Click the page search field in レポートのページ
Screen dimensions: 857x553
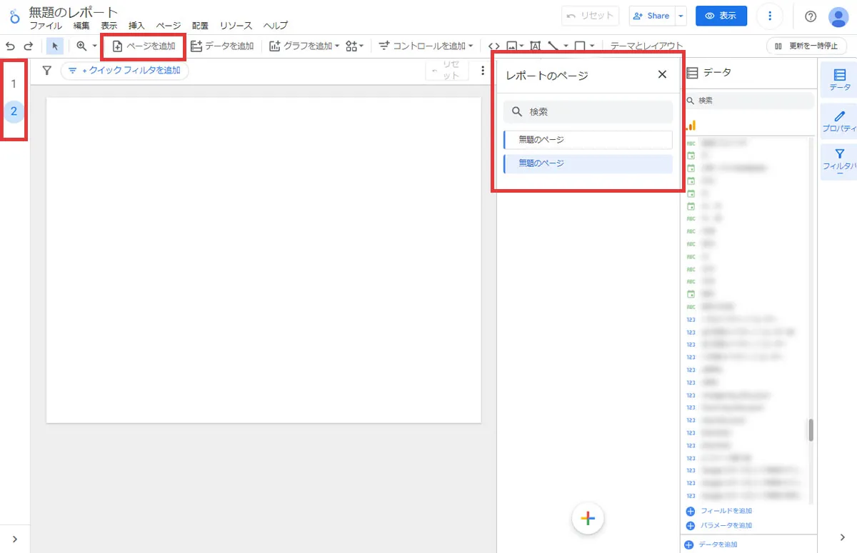click(x=588, y=112)
